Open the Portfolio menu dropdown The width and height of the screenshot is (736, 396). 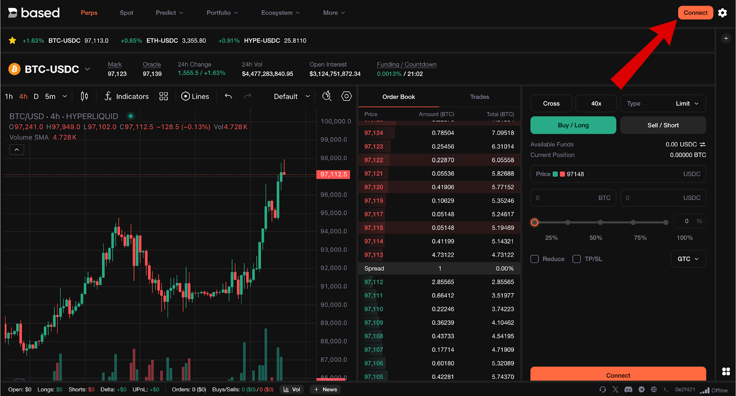click(x=222, y=13)
